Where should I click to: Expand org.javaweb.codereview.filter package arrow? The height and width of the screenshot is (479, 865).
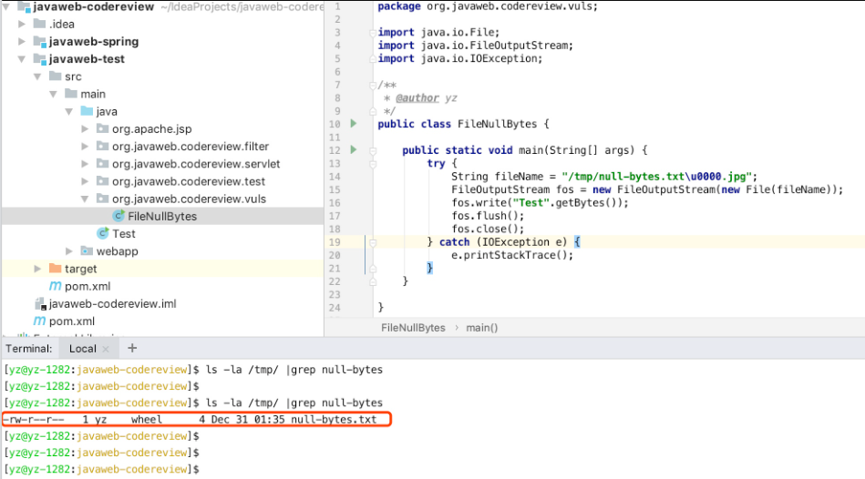coord(85,147)
